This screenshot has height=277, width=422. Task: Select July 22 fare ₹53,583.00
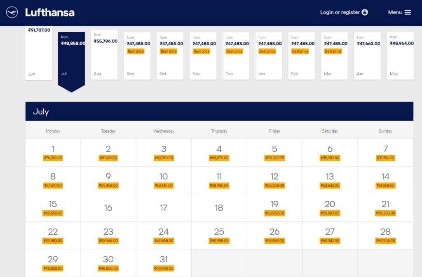tap(53, 235)
